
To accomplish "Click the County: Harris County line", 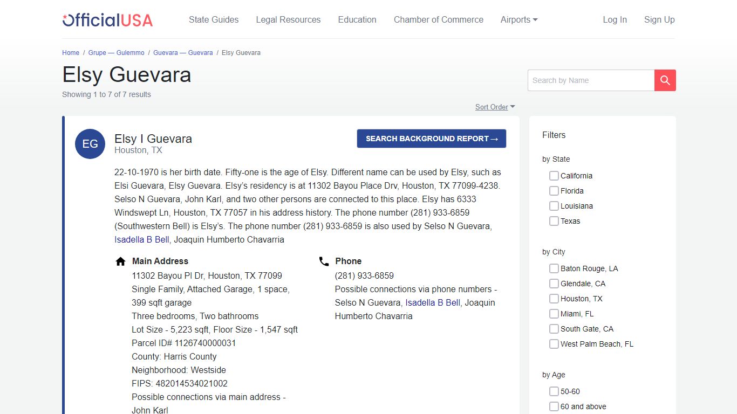I will tap(174, 356).
